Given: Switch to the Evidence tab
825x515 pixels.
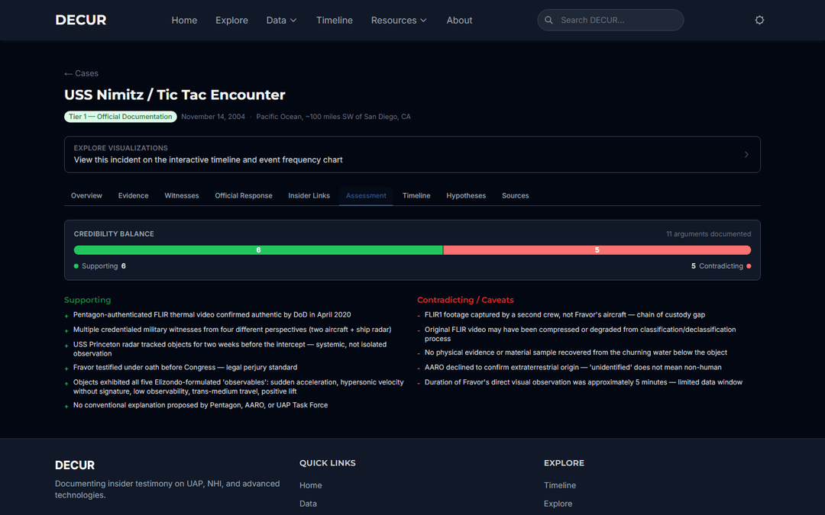Looking at the screenshot, I should pos(133,196).
